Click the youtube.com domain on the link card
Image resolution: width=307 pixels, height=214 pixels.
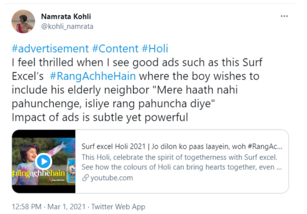point(111,178)
